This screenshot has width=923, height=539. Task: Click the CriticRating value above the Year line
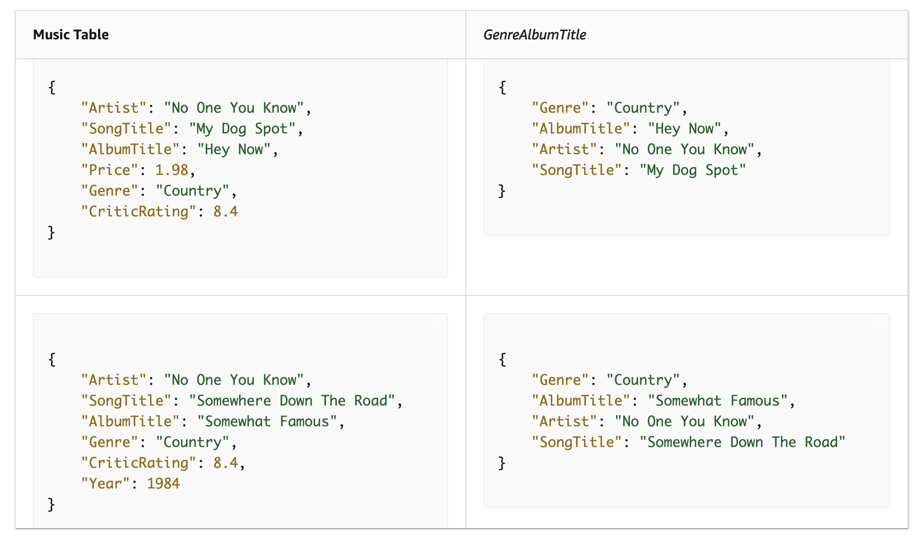225,463
